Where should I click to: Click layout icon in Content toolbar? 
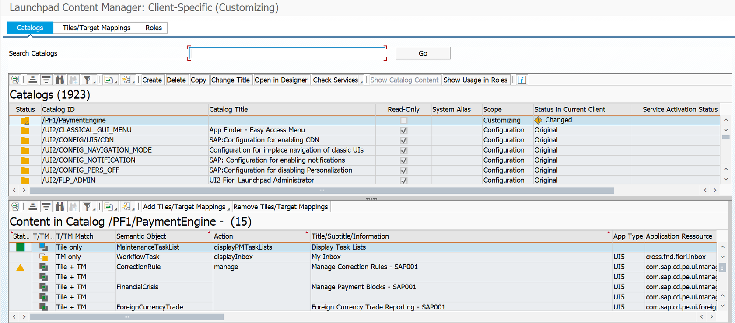127,207
